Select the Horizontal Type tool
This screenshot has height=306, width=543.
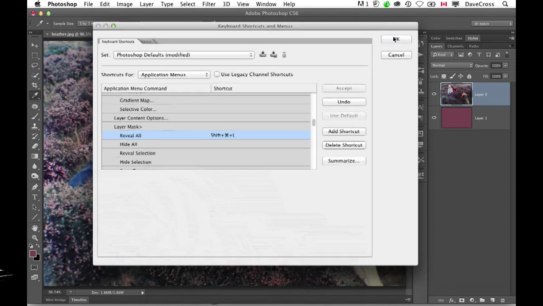click(x=35, y=197)
